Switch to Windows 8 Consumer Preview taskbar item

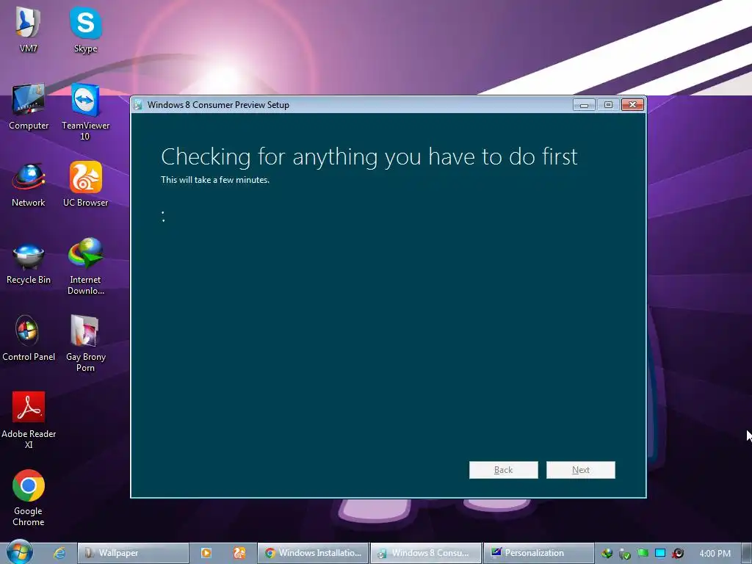[x=426, y=553]
